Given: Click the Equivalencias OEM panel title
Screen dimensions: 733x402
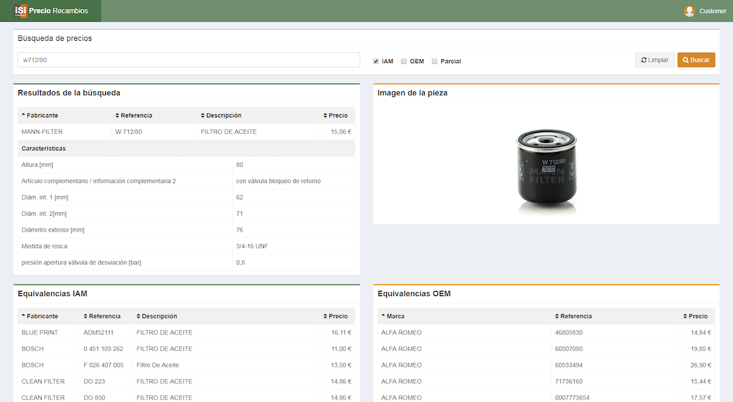Looking at the screenshot, I should [x=414, y=294].
